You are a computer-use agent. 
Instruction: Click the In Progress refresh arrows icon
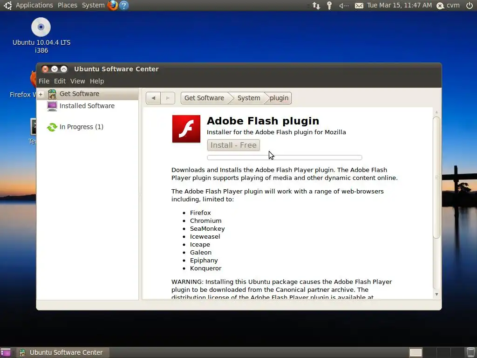pos(52,127)
